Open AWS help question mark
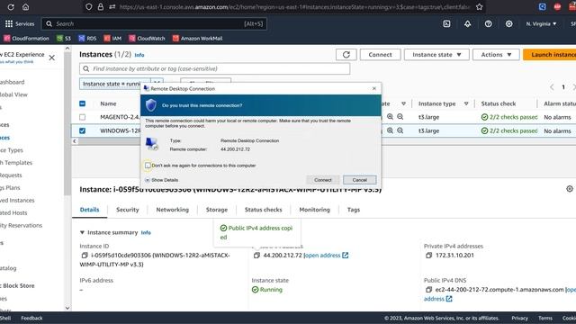Screen dimensions: 576x324 click(488, 23)
